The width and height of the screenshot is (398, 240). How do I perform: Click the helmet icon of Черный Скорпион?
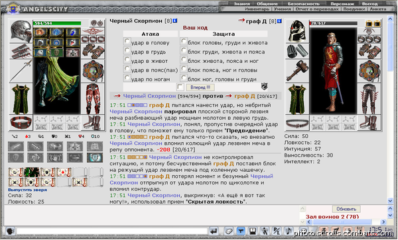tap(21, 31)
